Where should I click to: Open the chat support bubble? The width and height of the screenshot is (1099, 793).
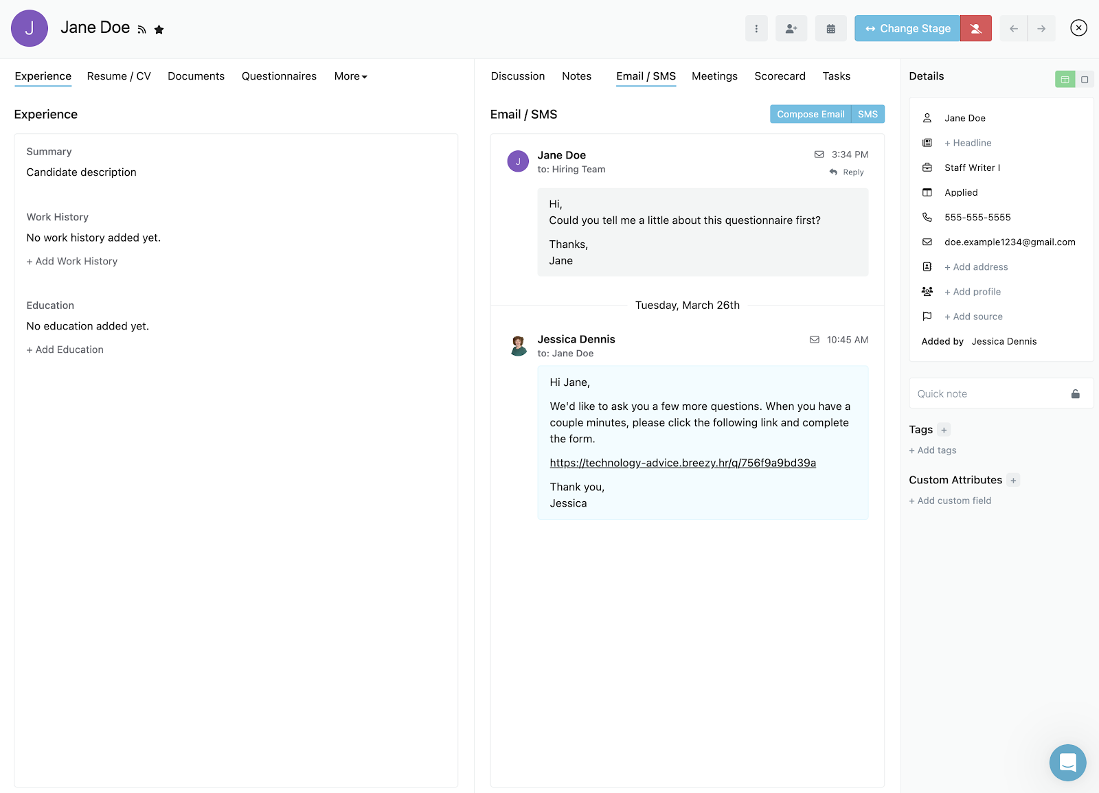(1067, 762)
